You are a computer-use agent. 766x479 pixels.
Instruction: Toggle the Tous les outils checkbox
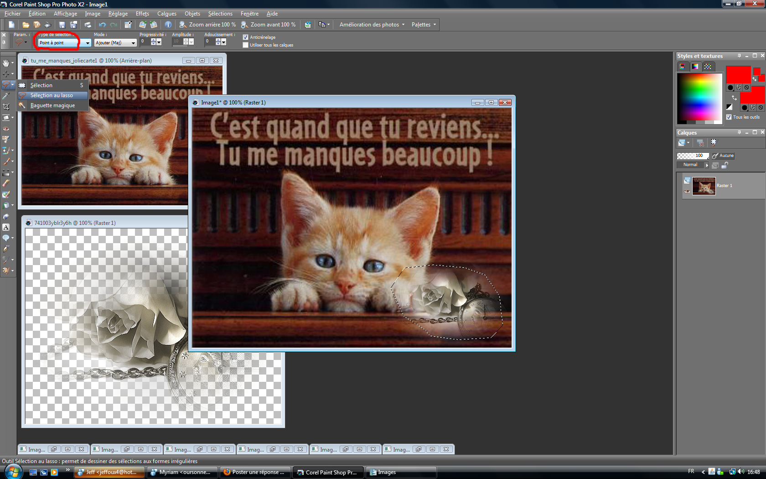click(729, 117)
